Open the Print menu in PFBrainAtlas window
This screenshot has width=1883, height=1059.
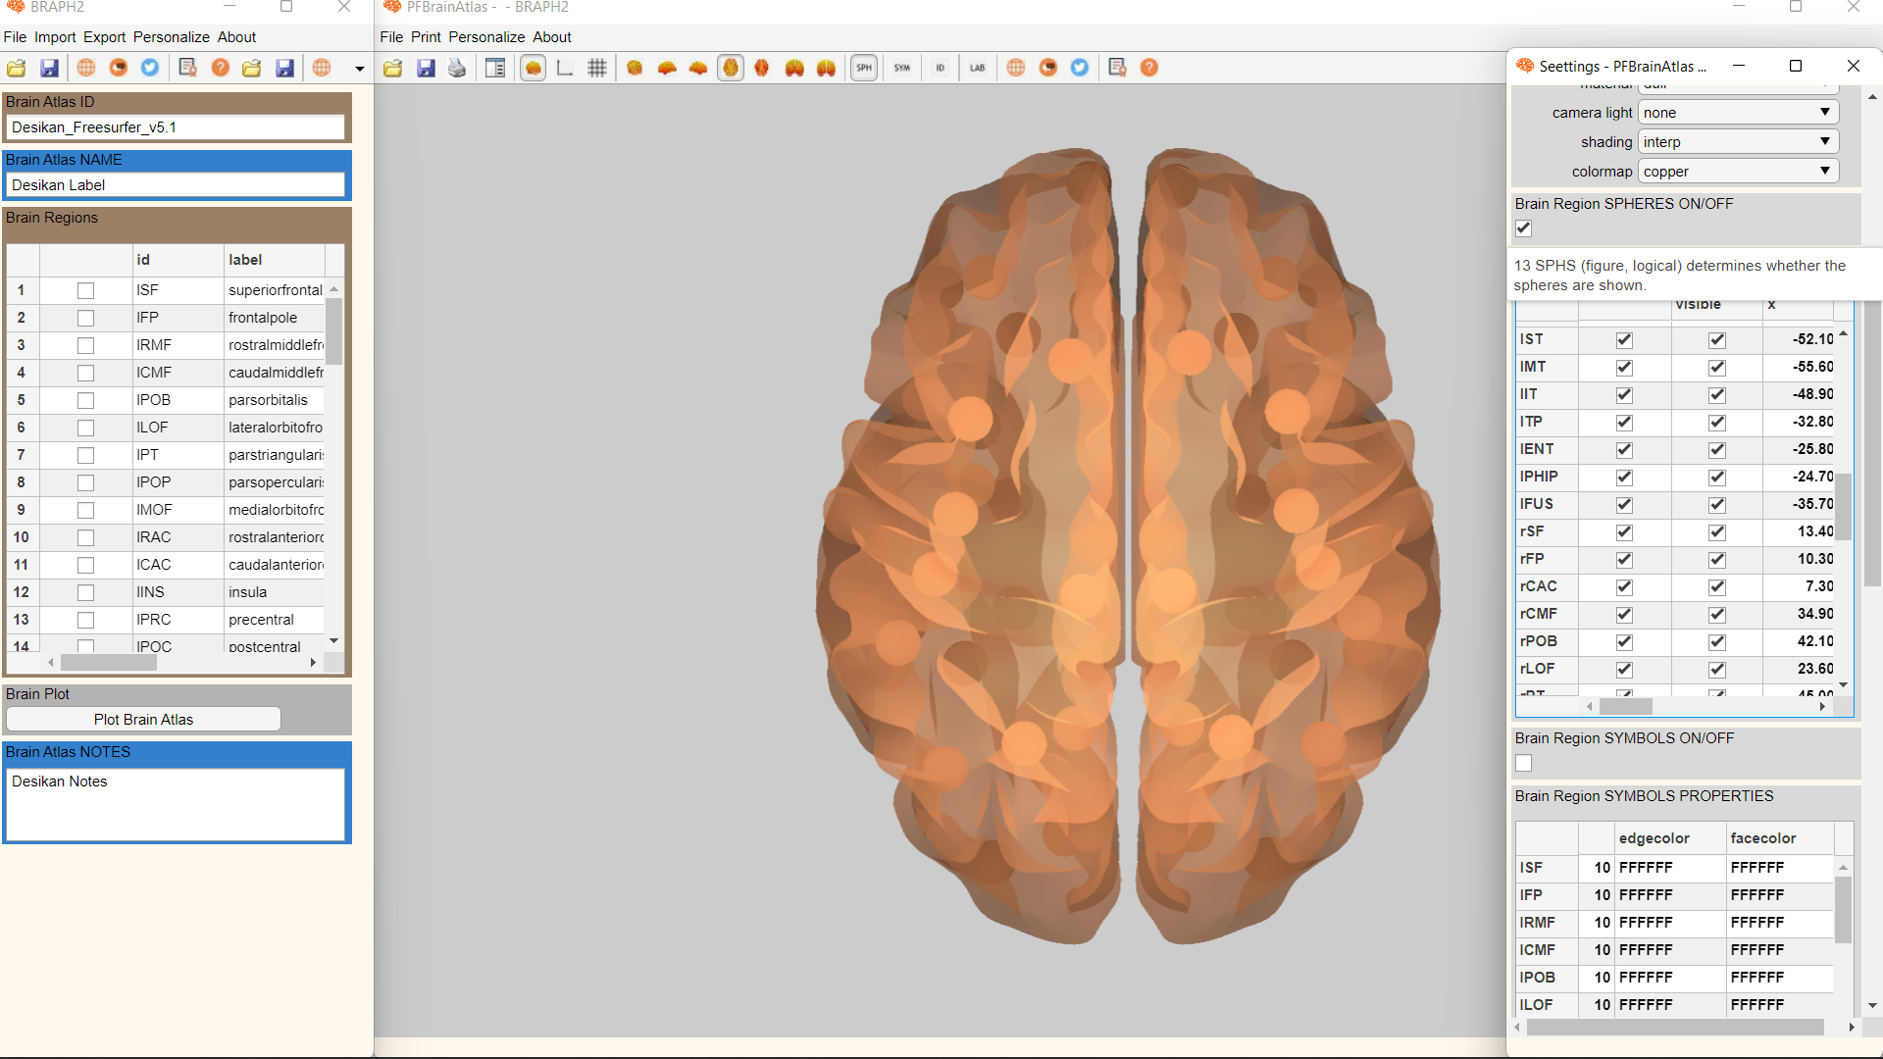click(x=426, y=37)
